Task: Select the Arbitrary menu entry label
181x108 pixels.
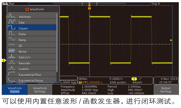Action: [x=25, y=17]
